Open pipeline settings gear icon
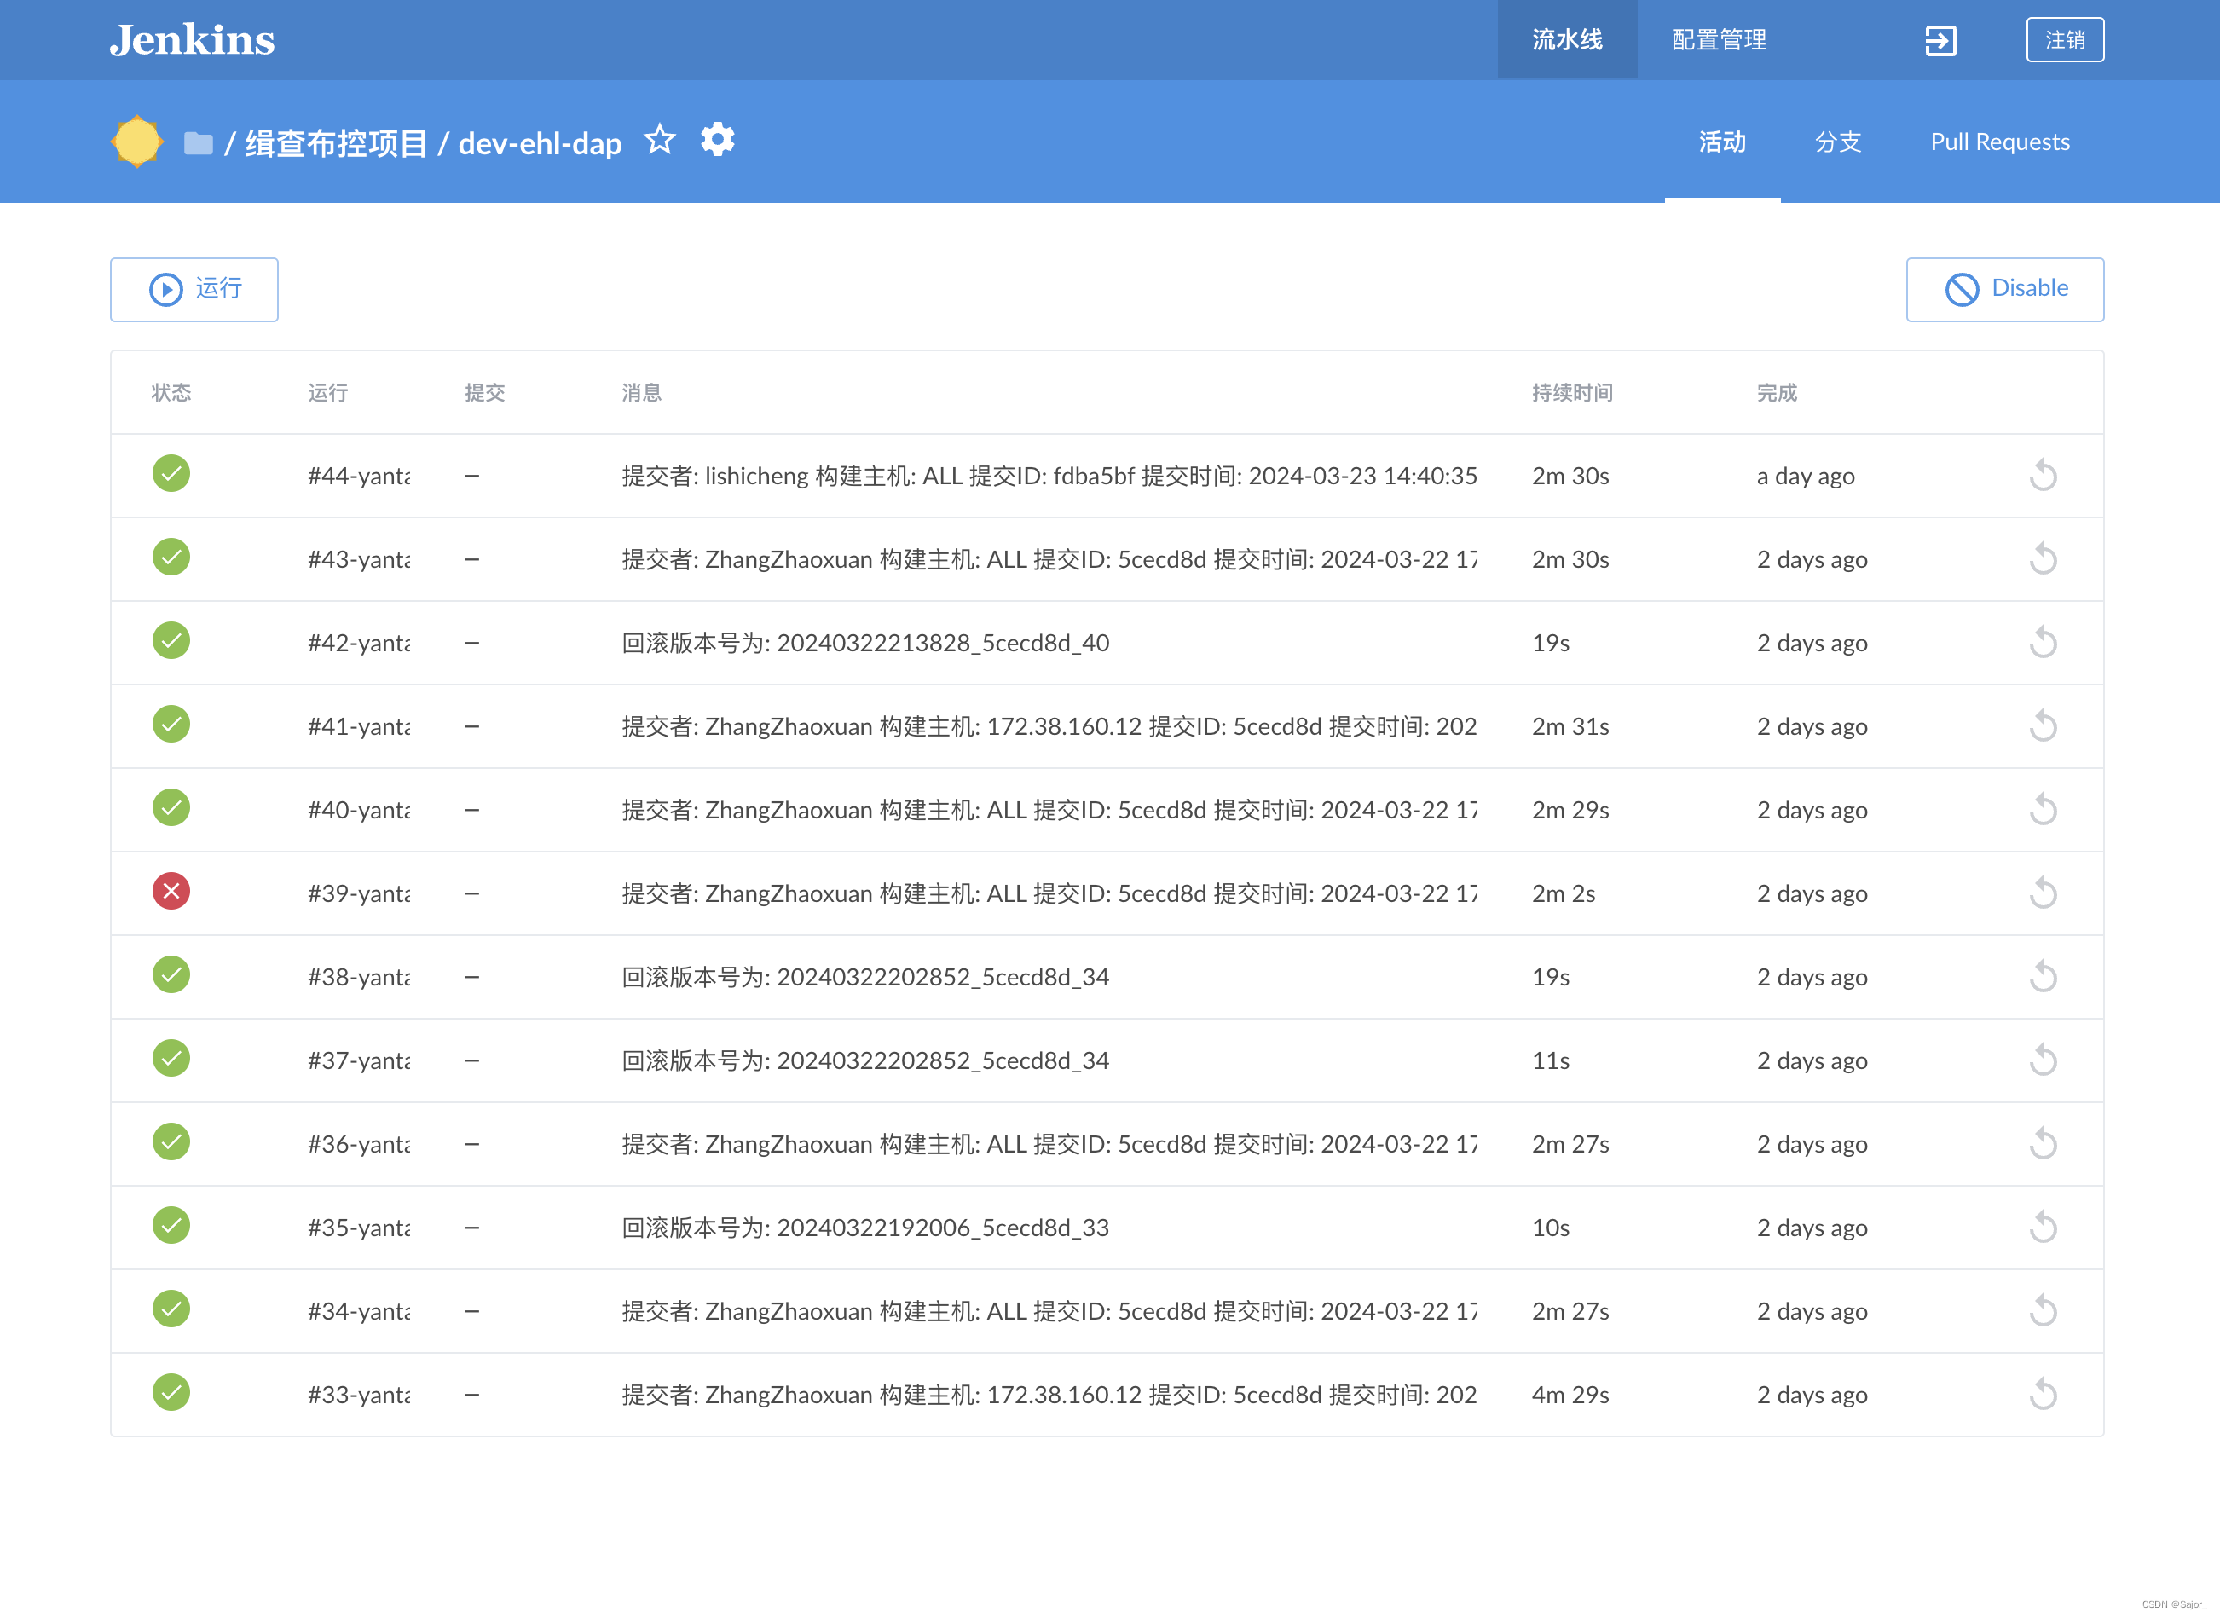 717,140
